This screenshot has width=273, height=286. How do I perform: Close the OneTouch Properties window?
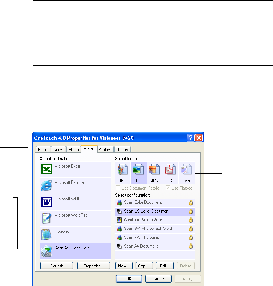[199, 138]
